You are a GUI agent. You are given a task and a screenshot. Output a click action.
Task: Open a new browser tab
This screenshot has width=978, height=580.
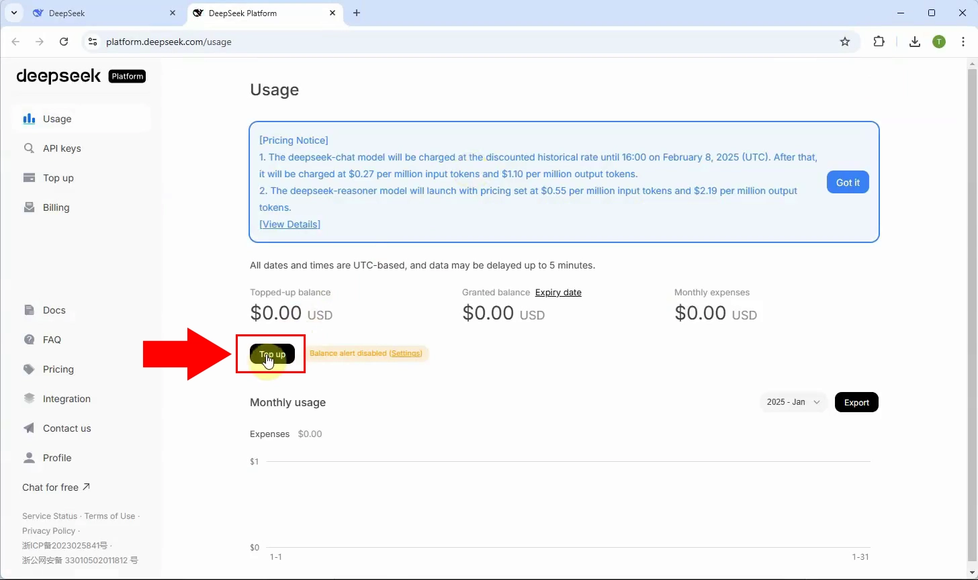(357, 13)
